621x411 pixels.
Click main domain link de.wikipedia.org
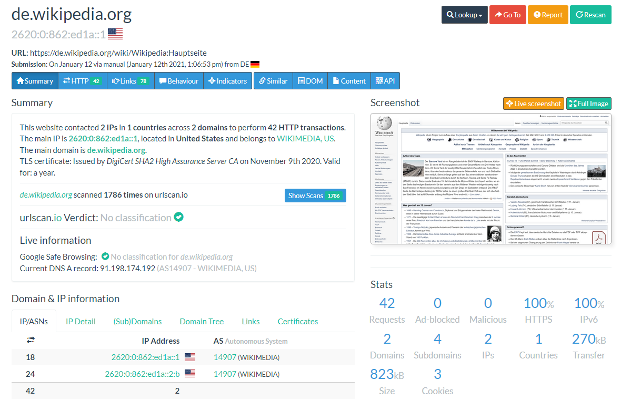(116, 150)
